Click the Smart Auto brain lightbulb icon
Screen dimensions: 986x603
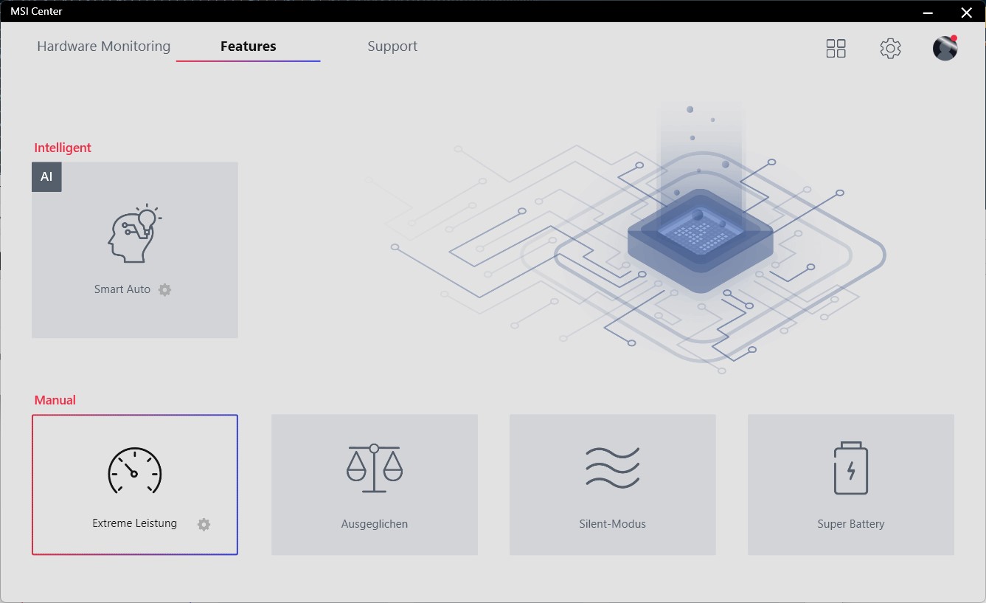(x=135, y=233)
